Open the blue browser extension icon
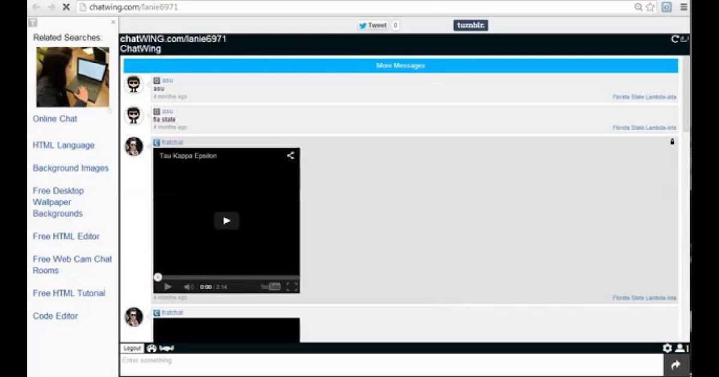The height and width of the screenshot is (377, 719). click(666, 7)
